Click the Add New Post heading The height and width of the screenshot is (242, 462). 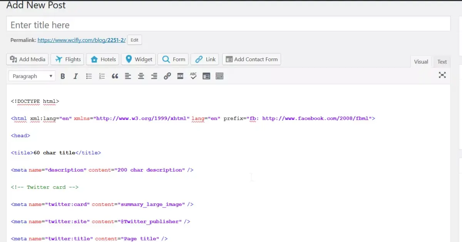pos(36,5)
